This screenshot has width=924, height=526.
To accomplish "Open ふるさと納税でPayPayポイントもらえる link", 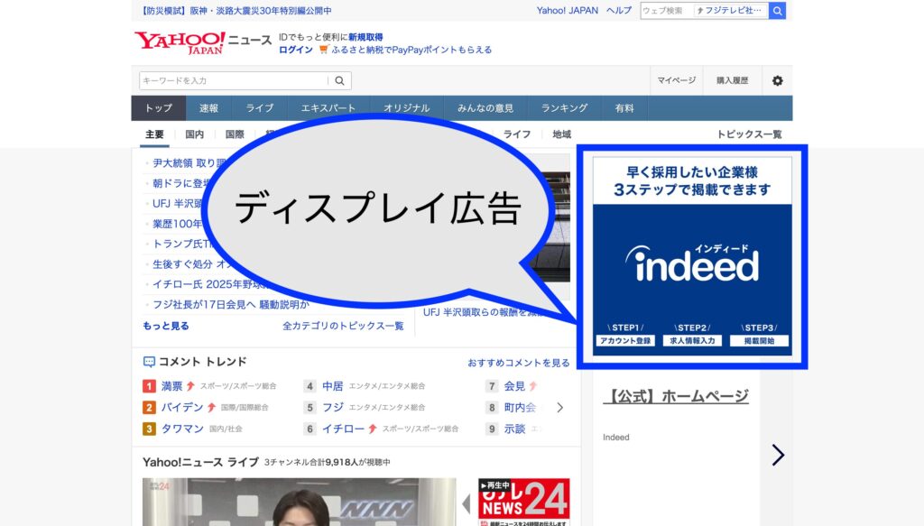I will click(411, 50).
